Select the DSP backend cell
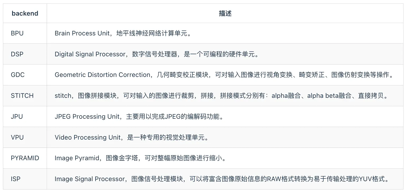This screenshot has height=193, width=407. click(x=17, y=54)
